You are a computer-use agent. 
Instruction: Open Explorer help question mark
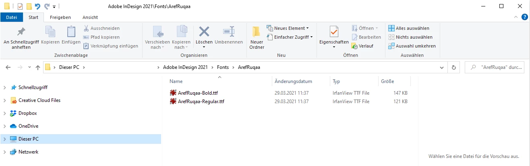point(524,17)
